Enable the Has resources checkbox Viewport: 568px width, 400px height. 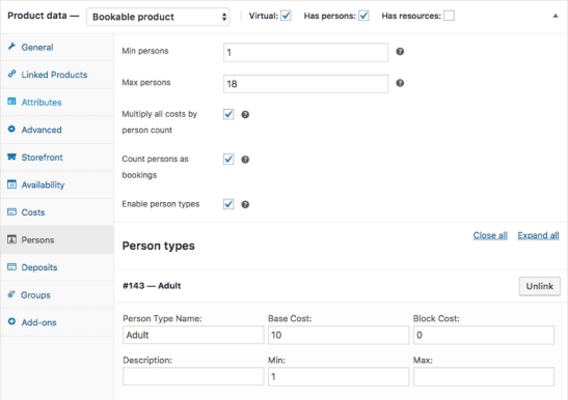pos(449,16)
